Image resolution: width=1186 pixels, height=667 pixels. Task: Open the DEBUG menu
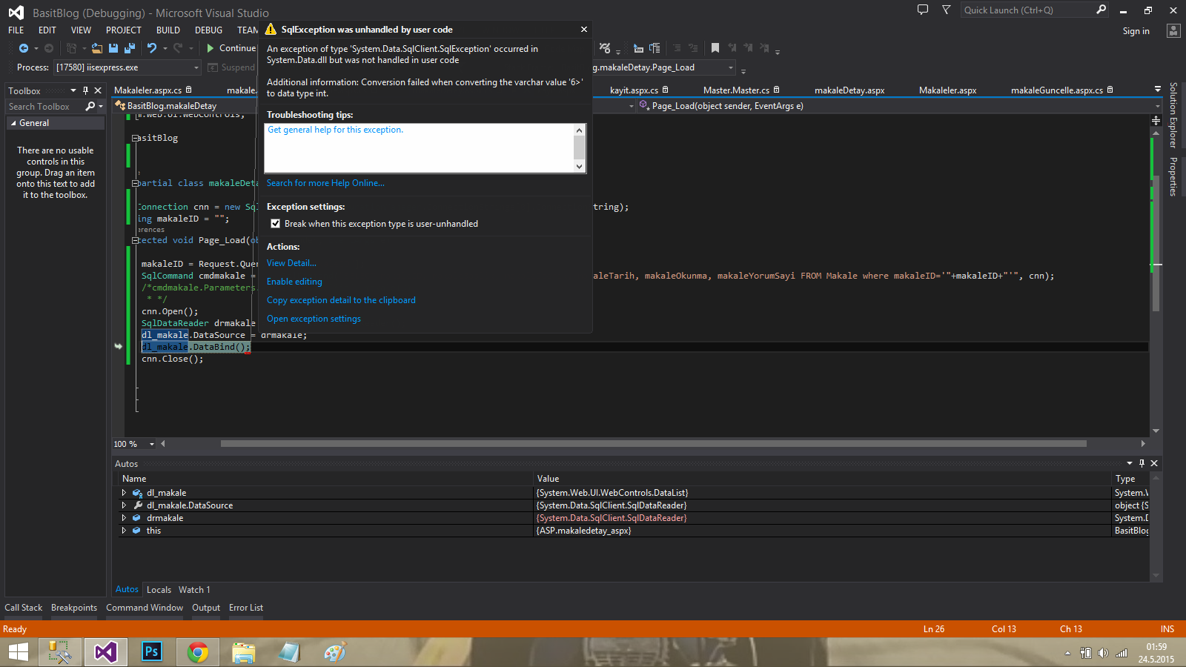click(209, 30)
